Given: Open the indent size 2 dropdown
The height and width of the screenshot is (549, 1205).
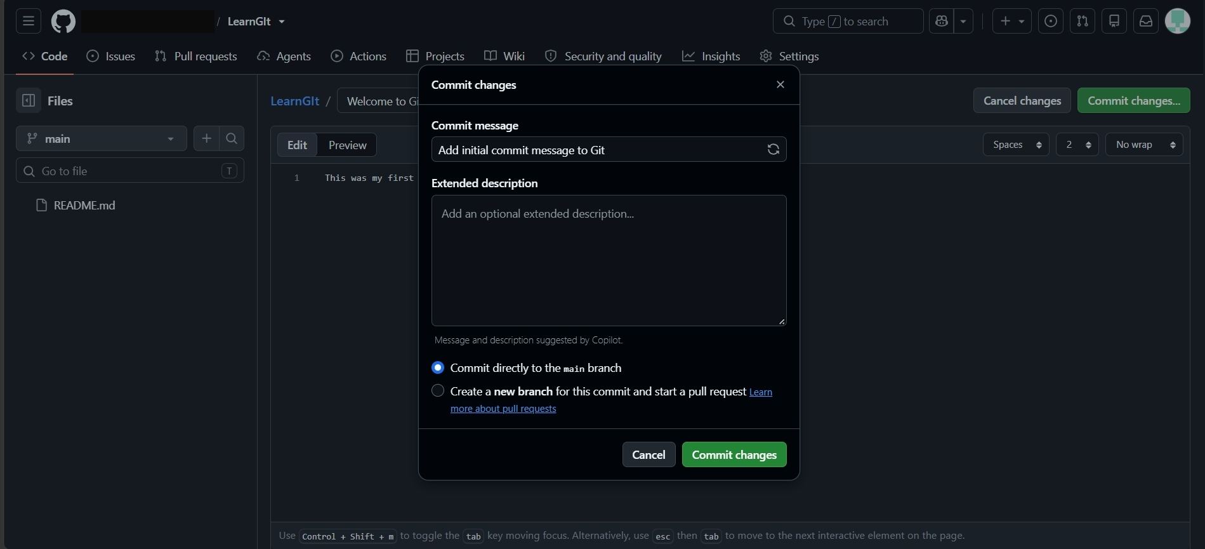Looking at the screenshot, I should (1077, 145).
